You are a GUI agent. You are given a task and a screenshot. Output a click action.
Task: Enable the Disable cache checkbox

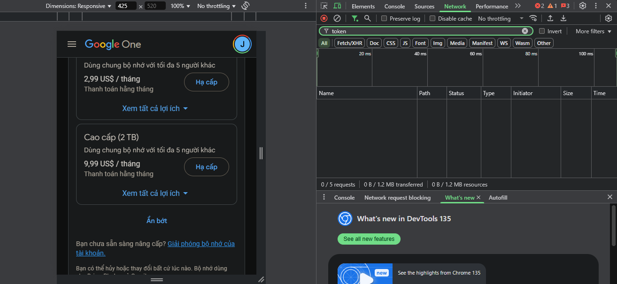coord(432,19)
